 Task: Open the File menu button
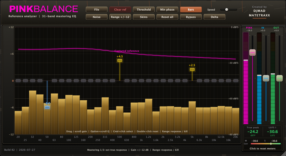[96, 10]
